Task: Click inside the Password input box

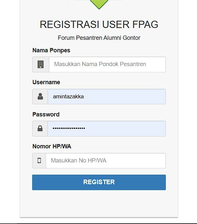Action: [125, 129]
